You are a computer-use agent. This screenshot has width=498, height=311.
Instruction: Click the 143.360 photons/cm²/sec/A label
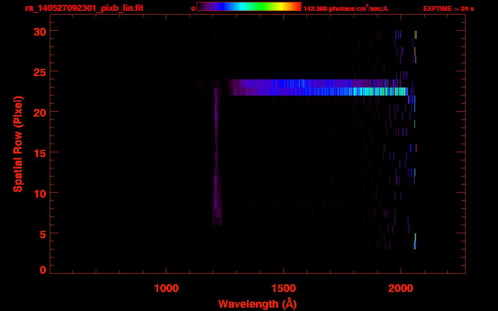[346, 8]
